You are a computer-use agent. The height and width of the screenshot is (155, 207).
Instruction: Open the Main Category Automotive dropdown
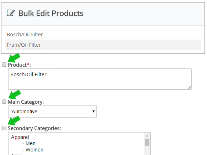pyautogui.click(x=52, y=112)
